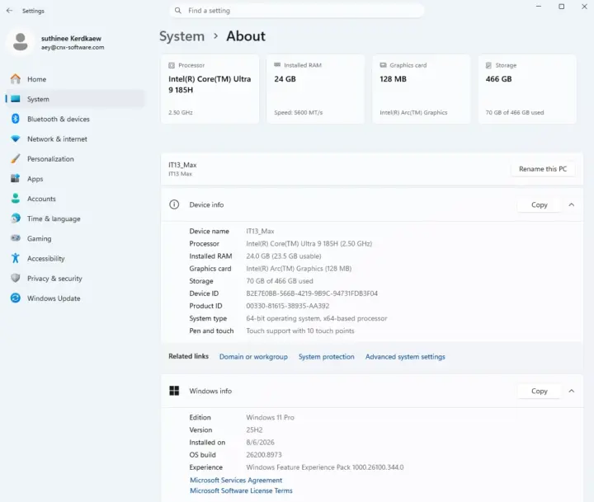Screen dimensions: 594x502
Task: Open the Storage 466 GB card
Action: click(527, 89)
